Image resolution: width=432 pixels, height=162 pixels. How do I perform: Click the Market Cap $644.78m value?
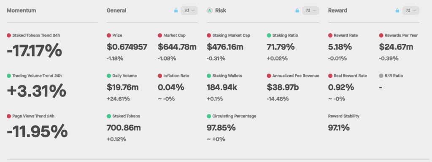click(177, 47)
